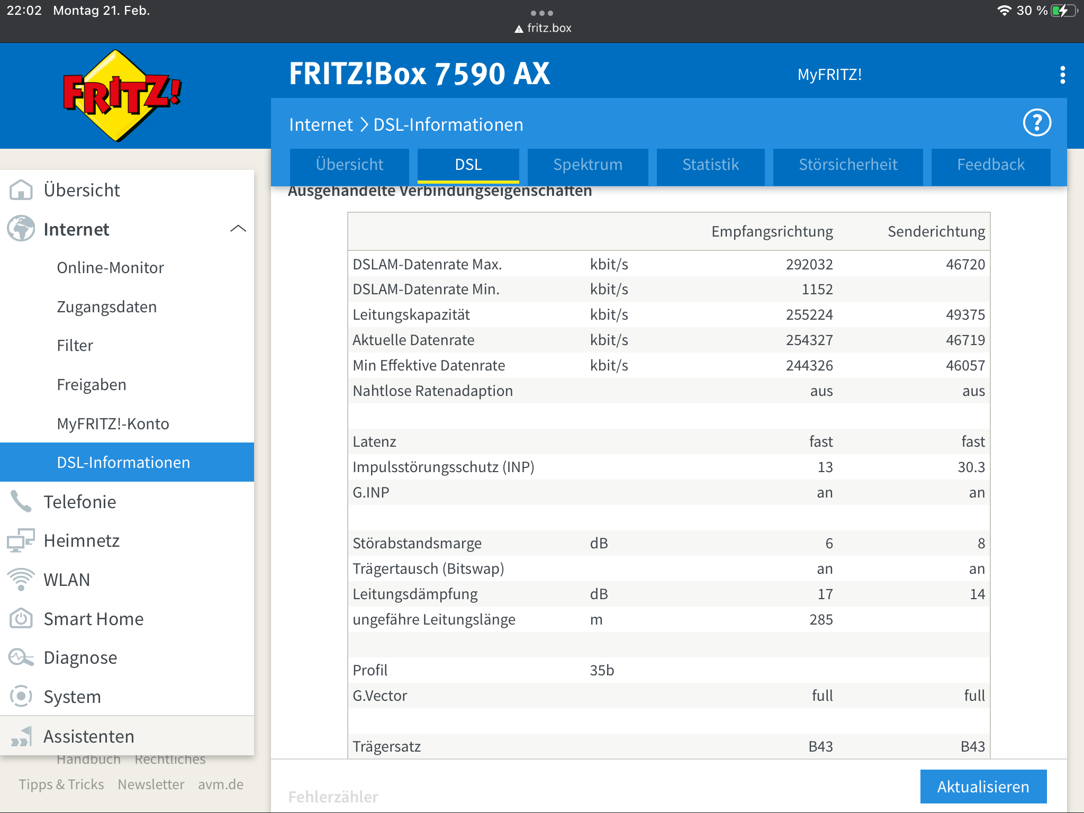
Task: Collapse the Internet menu section
Action: (x=238, y=229)
